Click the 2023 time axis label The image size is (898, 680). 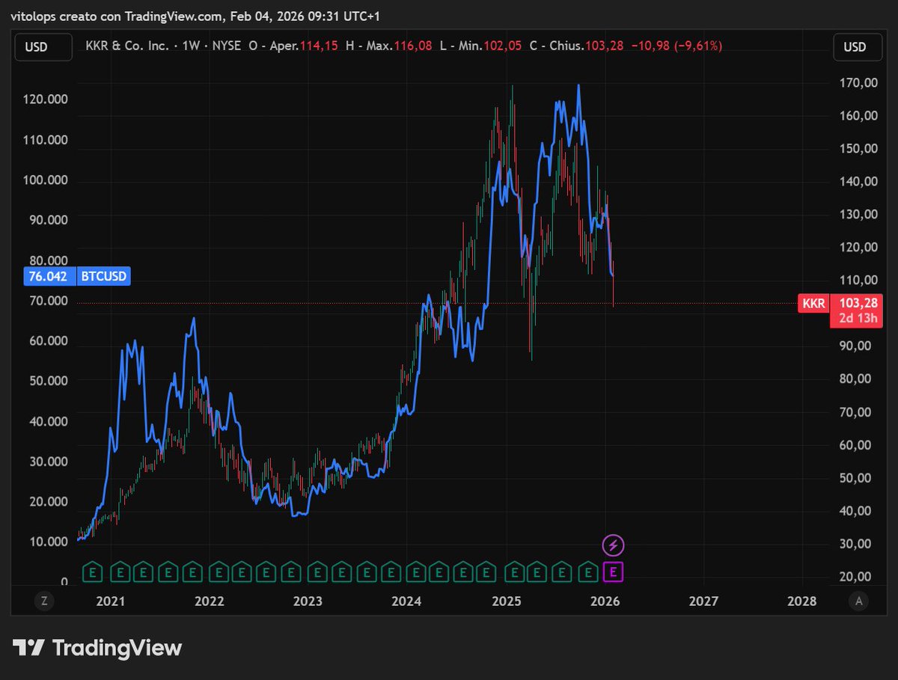click(308, 601)
